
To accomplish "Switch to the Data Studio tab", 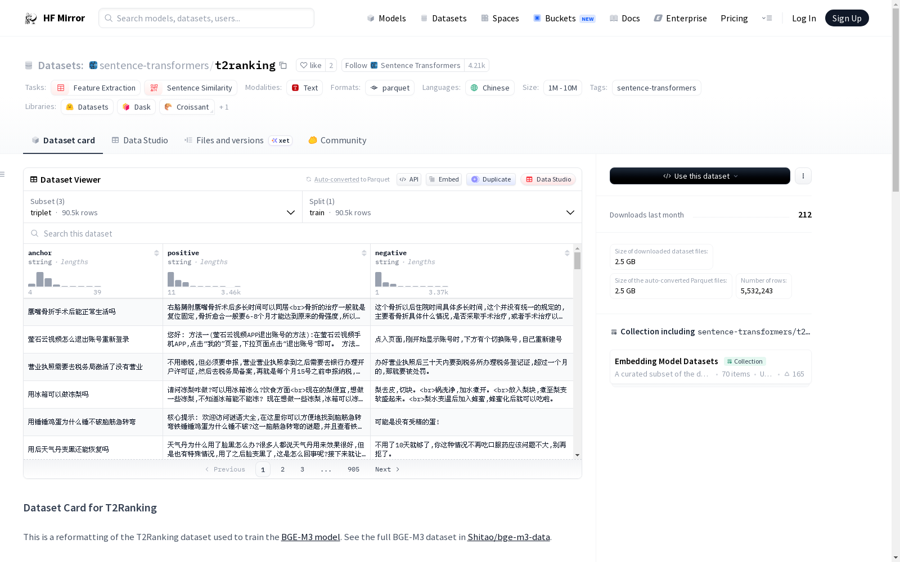I will [x=140, y=140].
